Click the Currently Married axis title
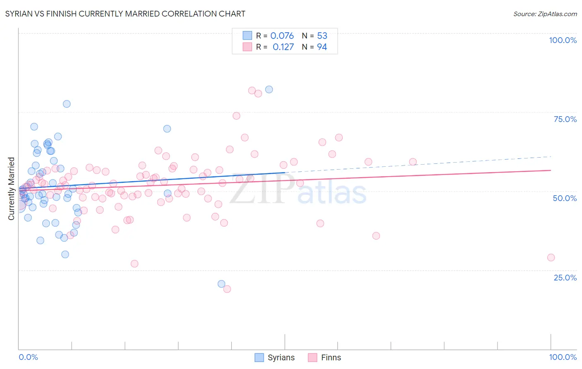Screen dimensions: 582x369 [x=11, y=189]
